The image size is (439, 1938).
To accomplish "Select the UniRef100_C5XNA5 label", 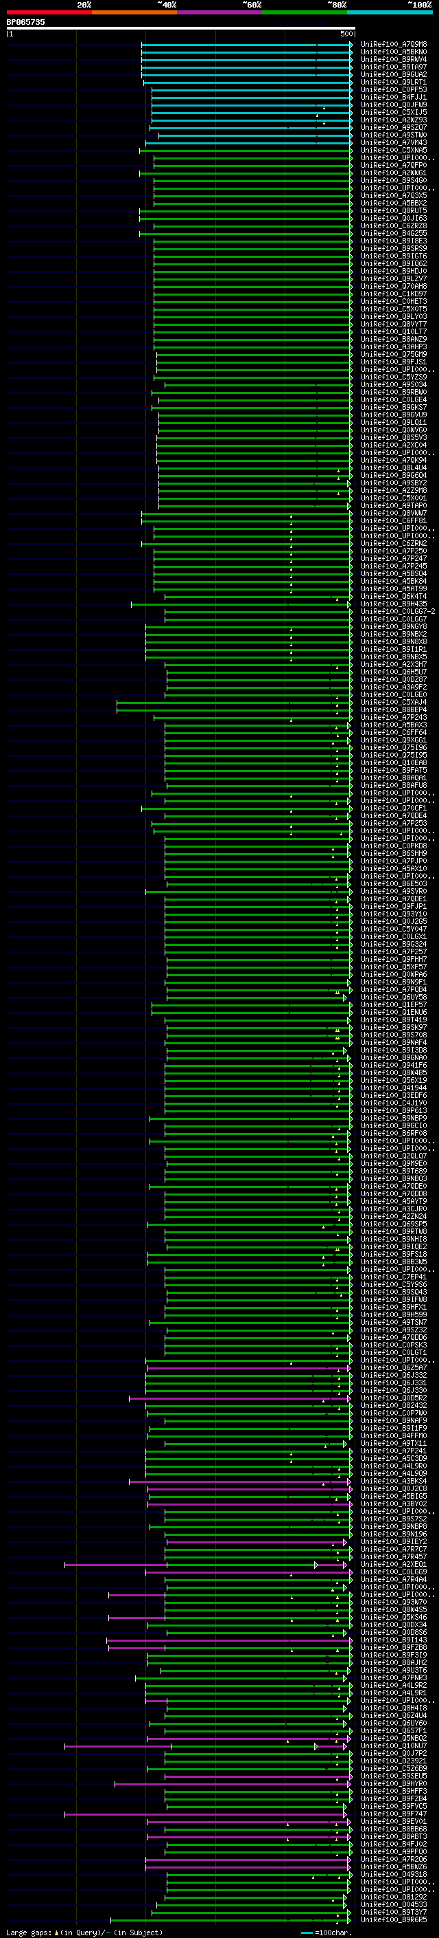I will click(394, 150).
